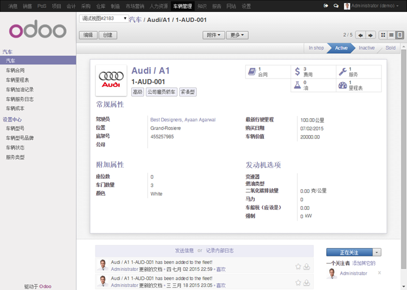Image resolution: width=407 pixels, height=290 pixels.
Task: Click the 高级 vehicle tag
Action: pyautogui.click(x=137, y=92)
